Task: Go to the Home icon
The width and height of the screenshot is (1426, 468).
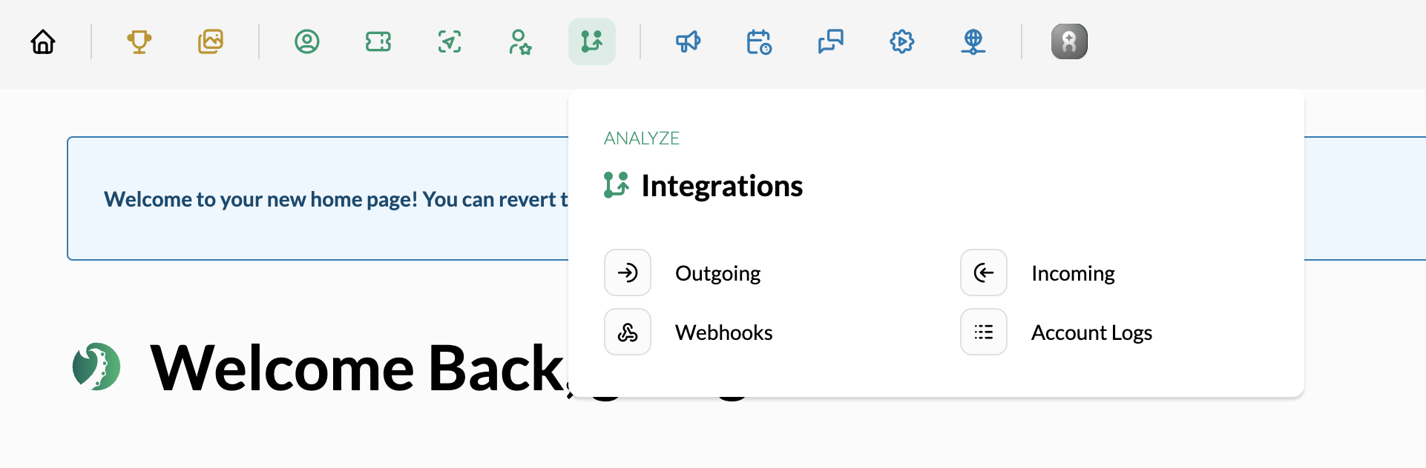Action: coord(43,41)
